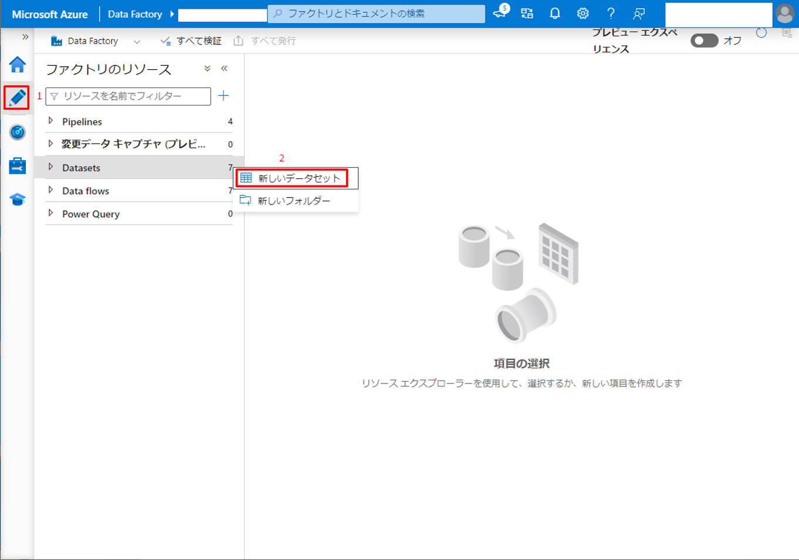Open the settings gear icon
Image resolution: width=799 pixels, height=560 pixels.
[583, 13]
